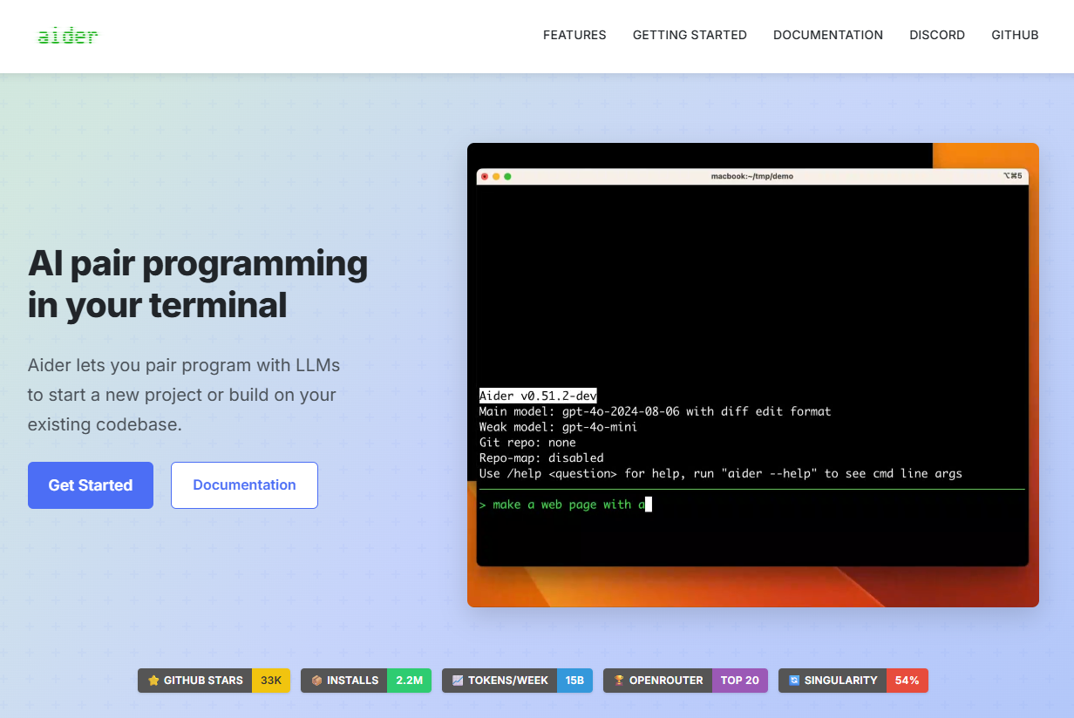Click the terminal demo video
The height and width of the screenshot is (718, 1074).
[x=753, y=375]
